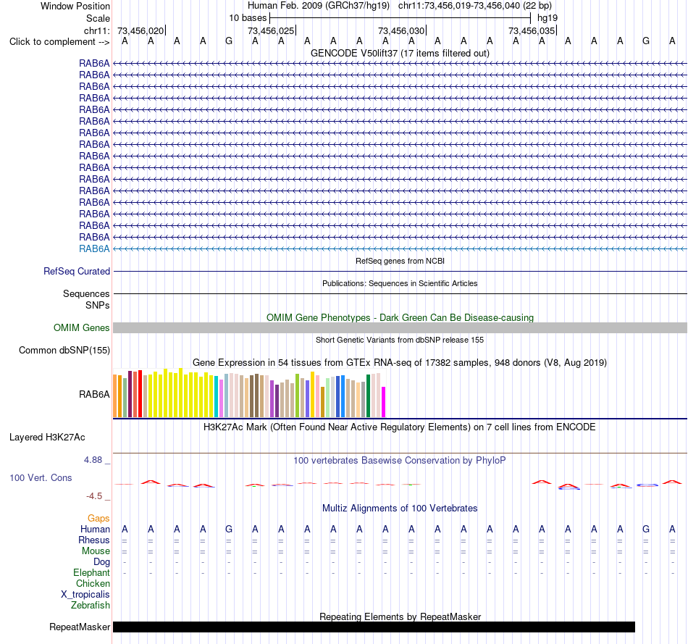
Task: Click the Sequences SNPs track label
Action: 86,299
